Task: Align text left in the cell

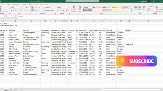Action: [32, 10]
